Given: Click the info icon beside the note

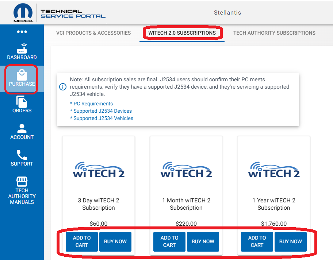Looking at the screenshot, I should [63, 87].
